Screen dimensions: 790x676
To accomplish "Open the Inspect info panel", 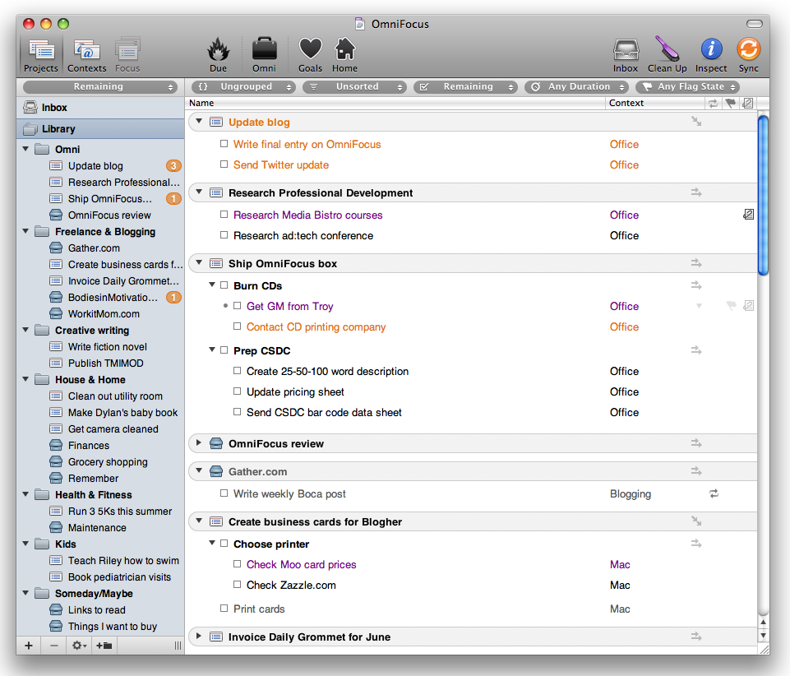I will tap(711, 55).
